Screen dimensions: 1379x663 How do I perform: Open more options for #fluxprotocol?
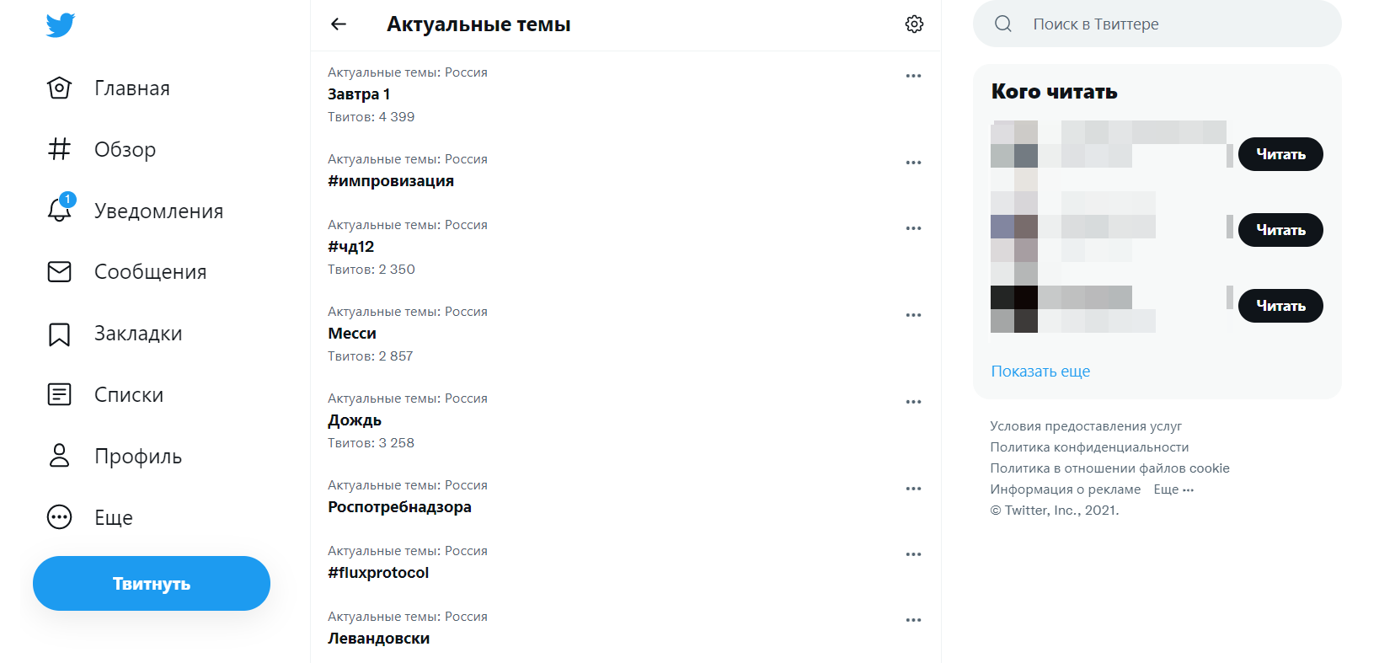point(913,554)
